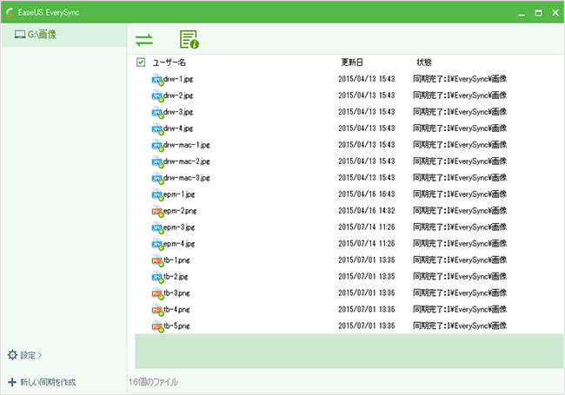The height and width of the screenshot is (395, 565).
Task: Select file name tb-5.png
Action: [x=176, y=326]
